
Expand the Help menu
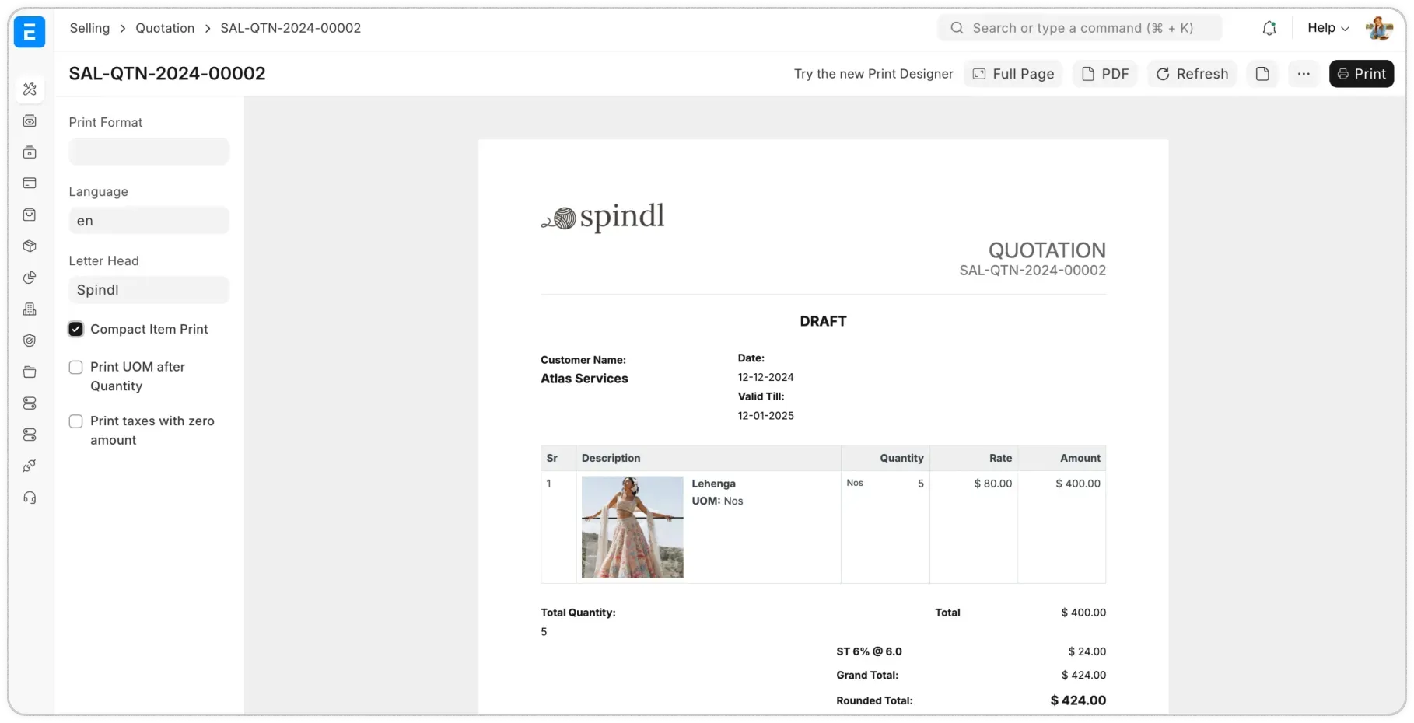coord(1327,27)
